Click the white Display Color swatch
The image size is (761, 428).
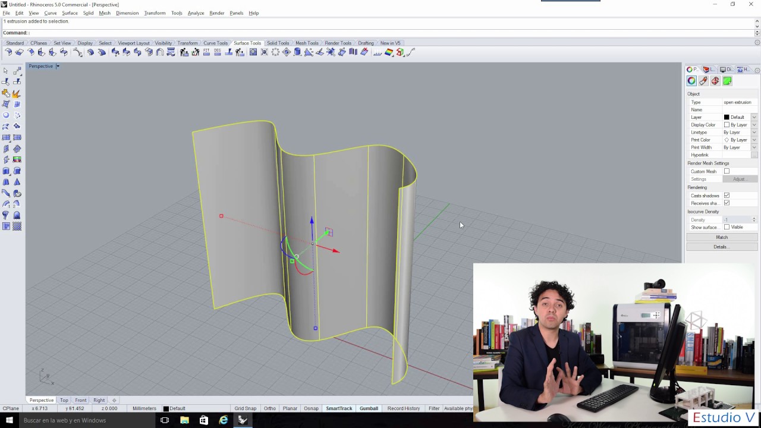tap(727, 125)
